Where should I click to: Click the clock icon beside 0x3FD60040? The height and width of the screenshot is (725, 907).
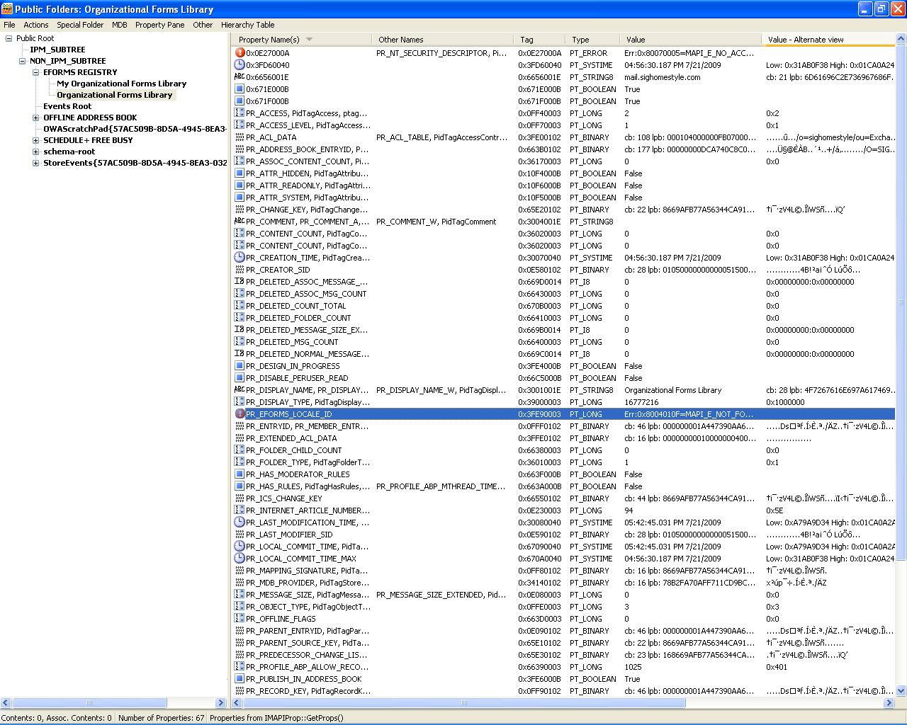pos(240,65)
